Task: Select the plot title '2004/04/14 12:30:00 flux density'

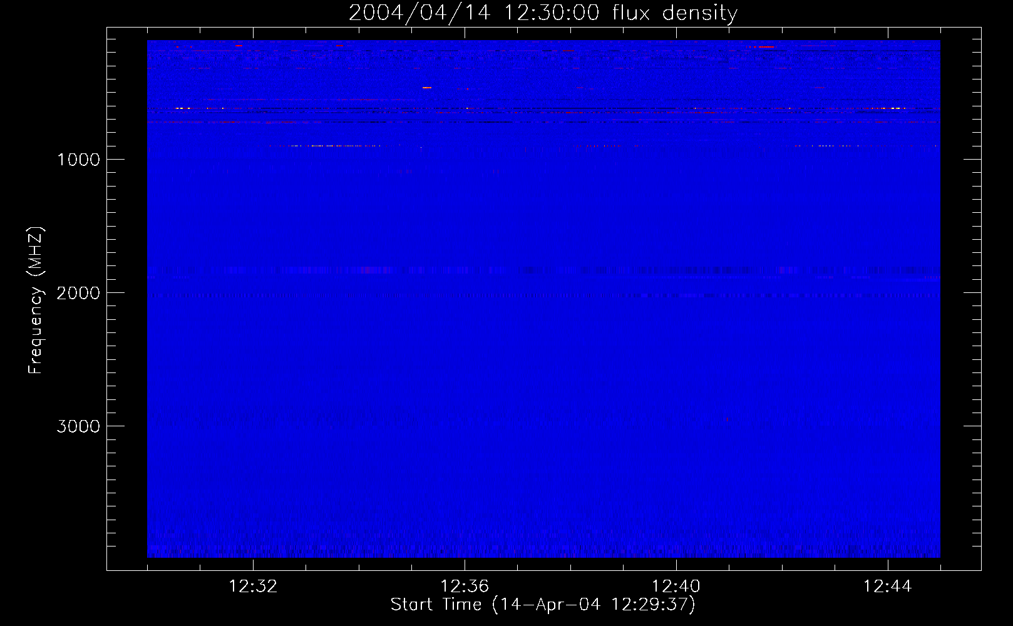Action: pyautogui.click(x=543, y=13)
